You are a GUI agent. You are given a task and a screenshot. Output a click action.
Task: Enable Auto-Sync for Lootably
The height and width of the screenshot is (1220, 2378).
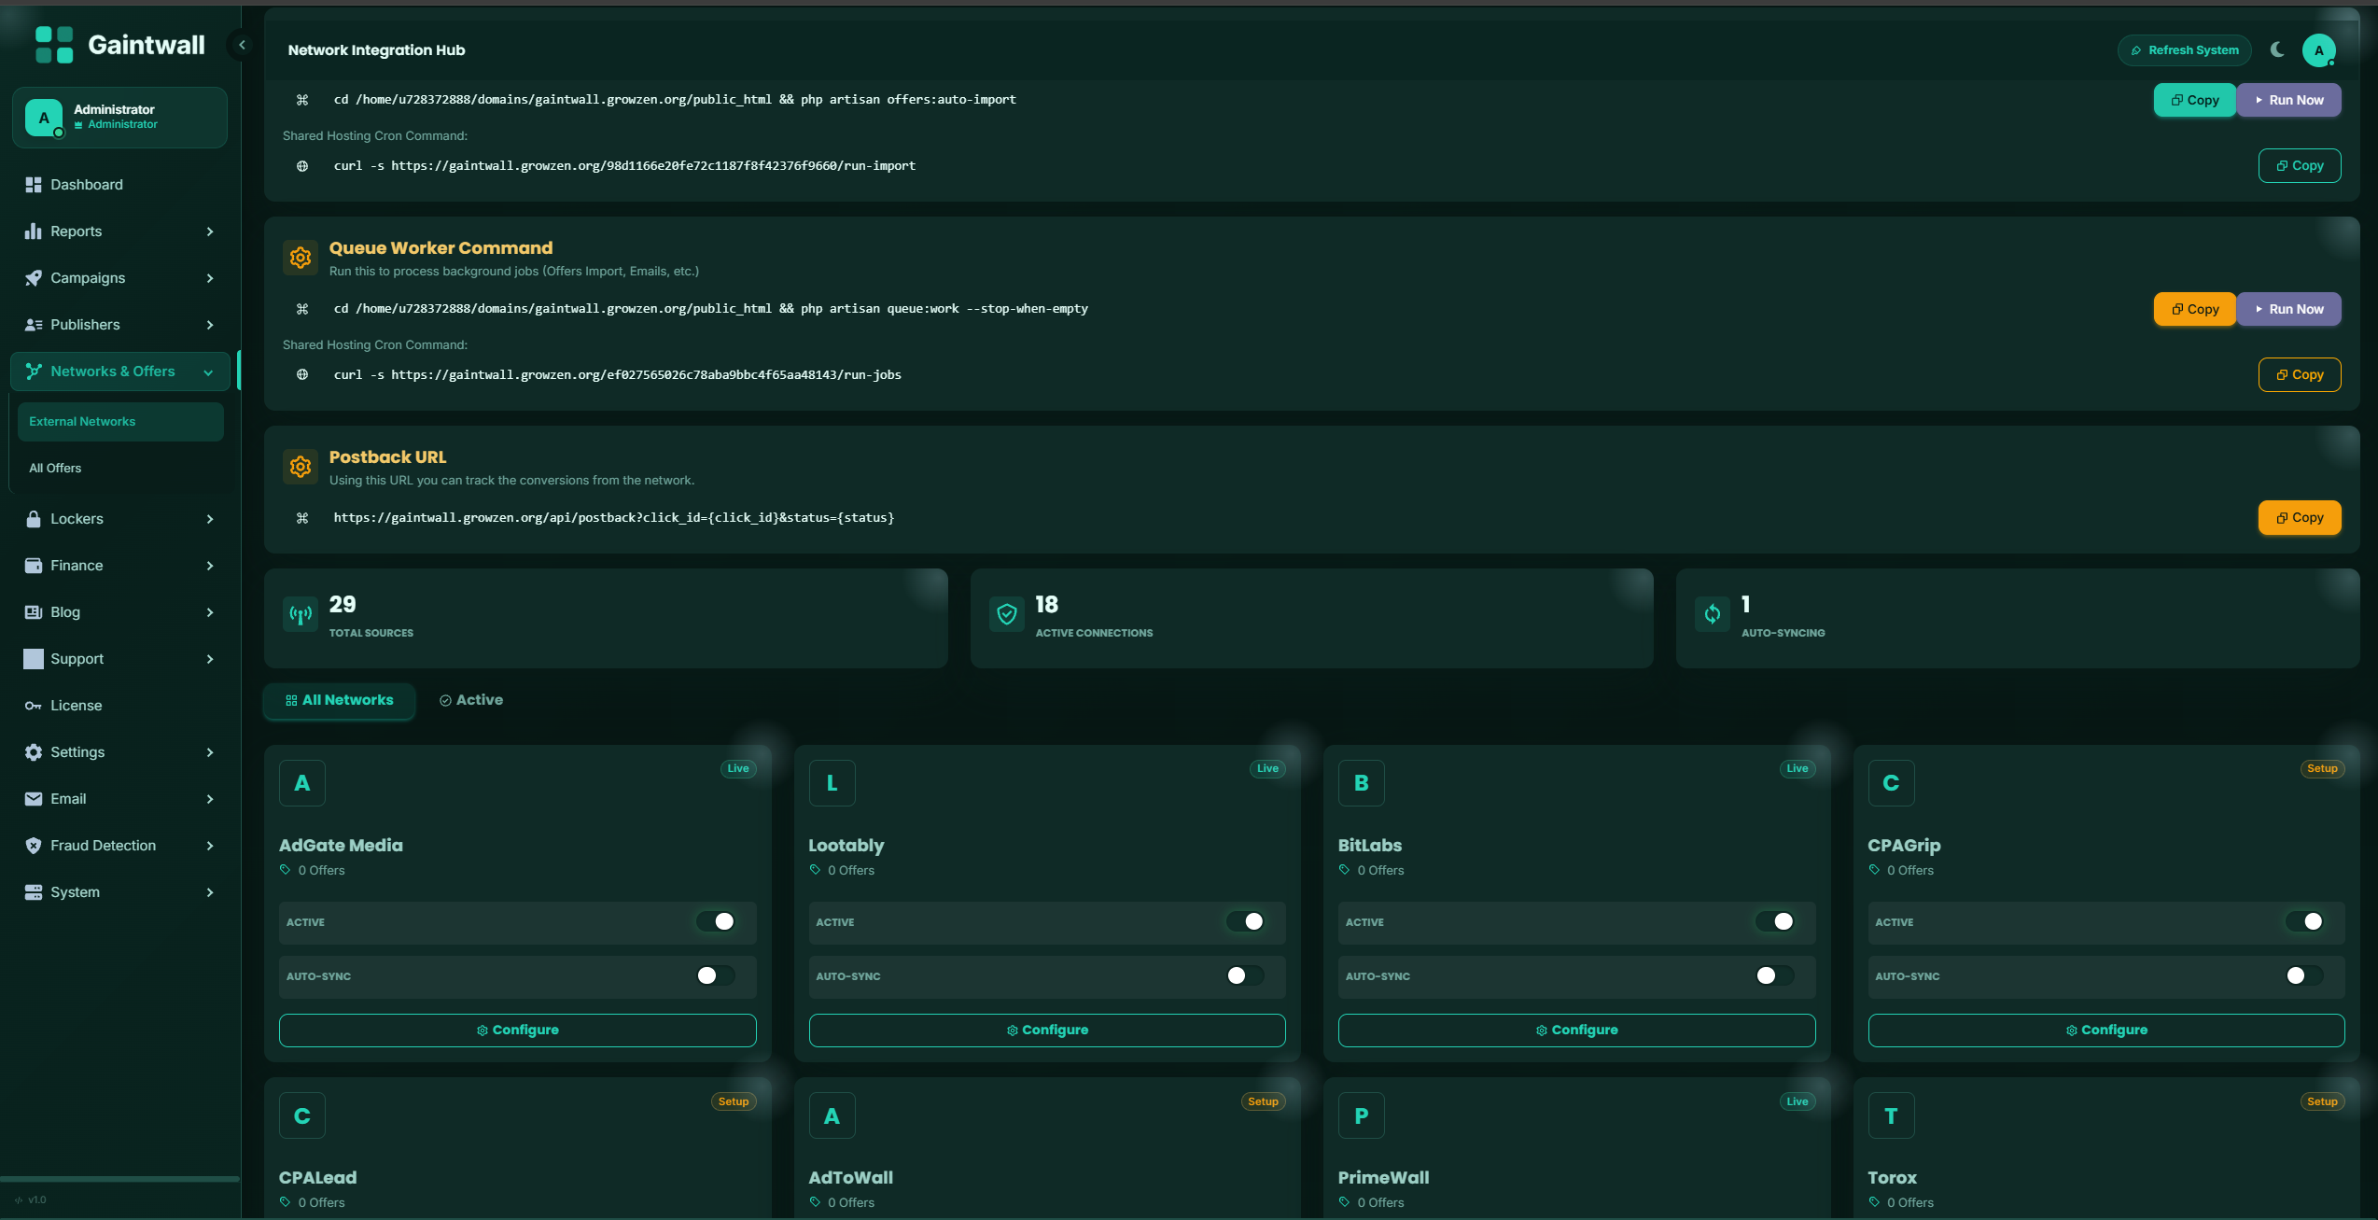click(1245, 975)
